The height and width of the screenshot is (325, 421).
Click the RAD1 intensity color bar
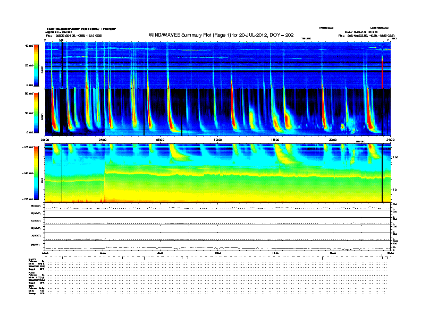click(x=36, y=113)
